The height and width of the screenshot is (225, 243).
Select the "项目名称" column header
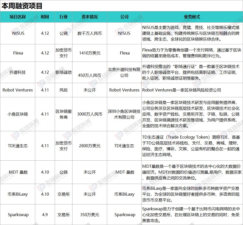pyautogui.click(x=18, y=17)
